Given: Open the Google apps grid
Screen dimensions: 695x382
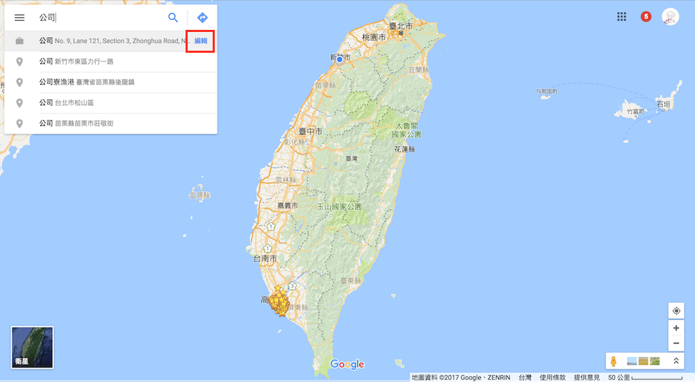Looking at the screenshot, I should pyautogui.click(x=622, y=17).
